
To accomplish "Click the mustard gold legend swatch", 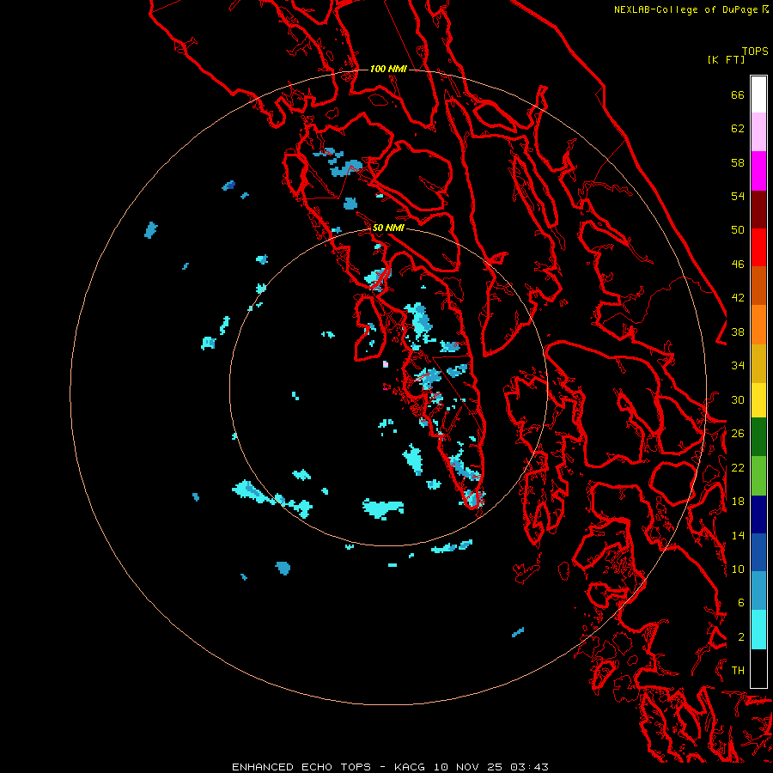I will click(758, 363).
